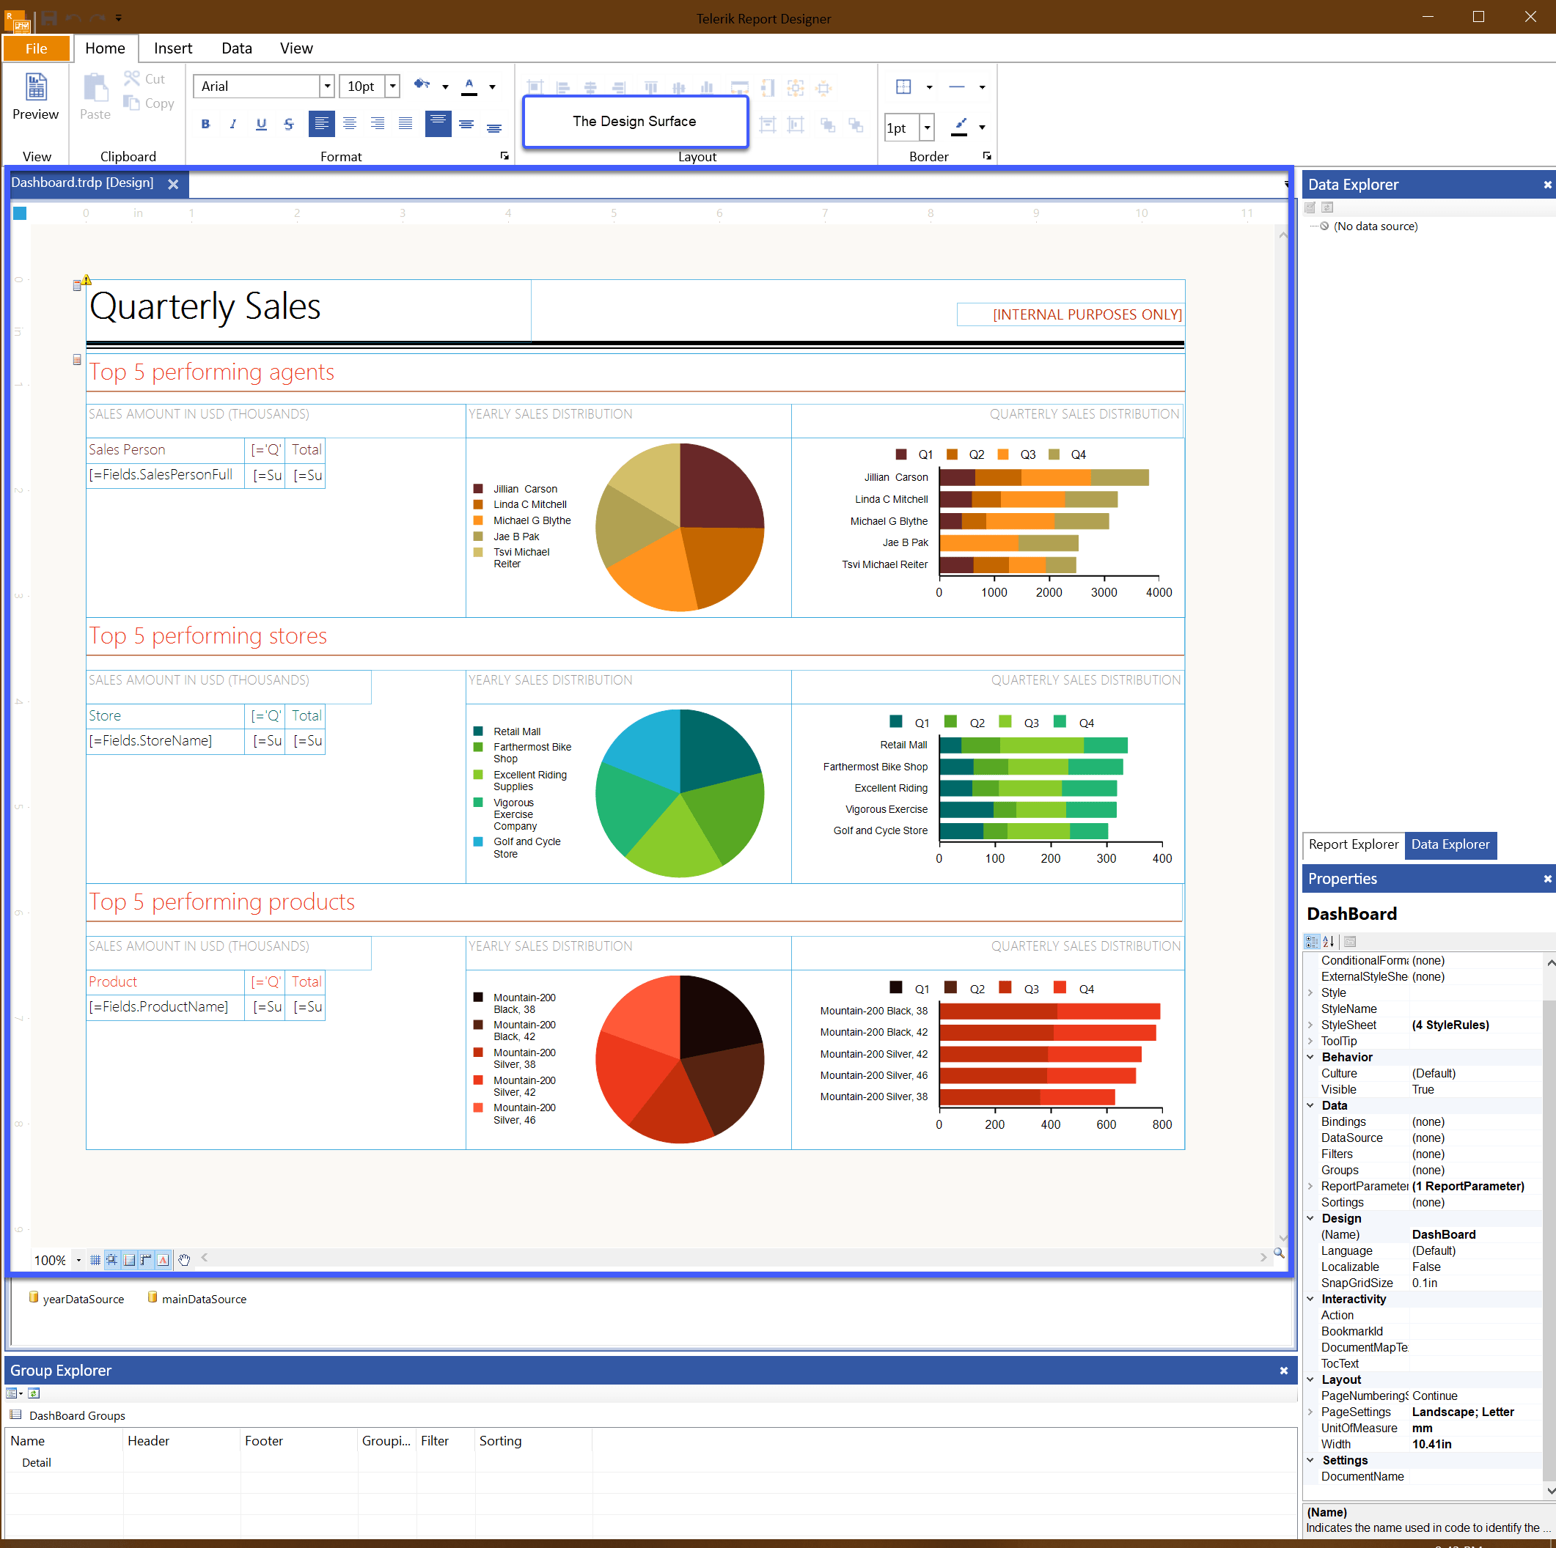Click the align centers layout icon

click(590, 87)
